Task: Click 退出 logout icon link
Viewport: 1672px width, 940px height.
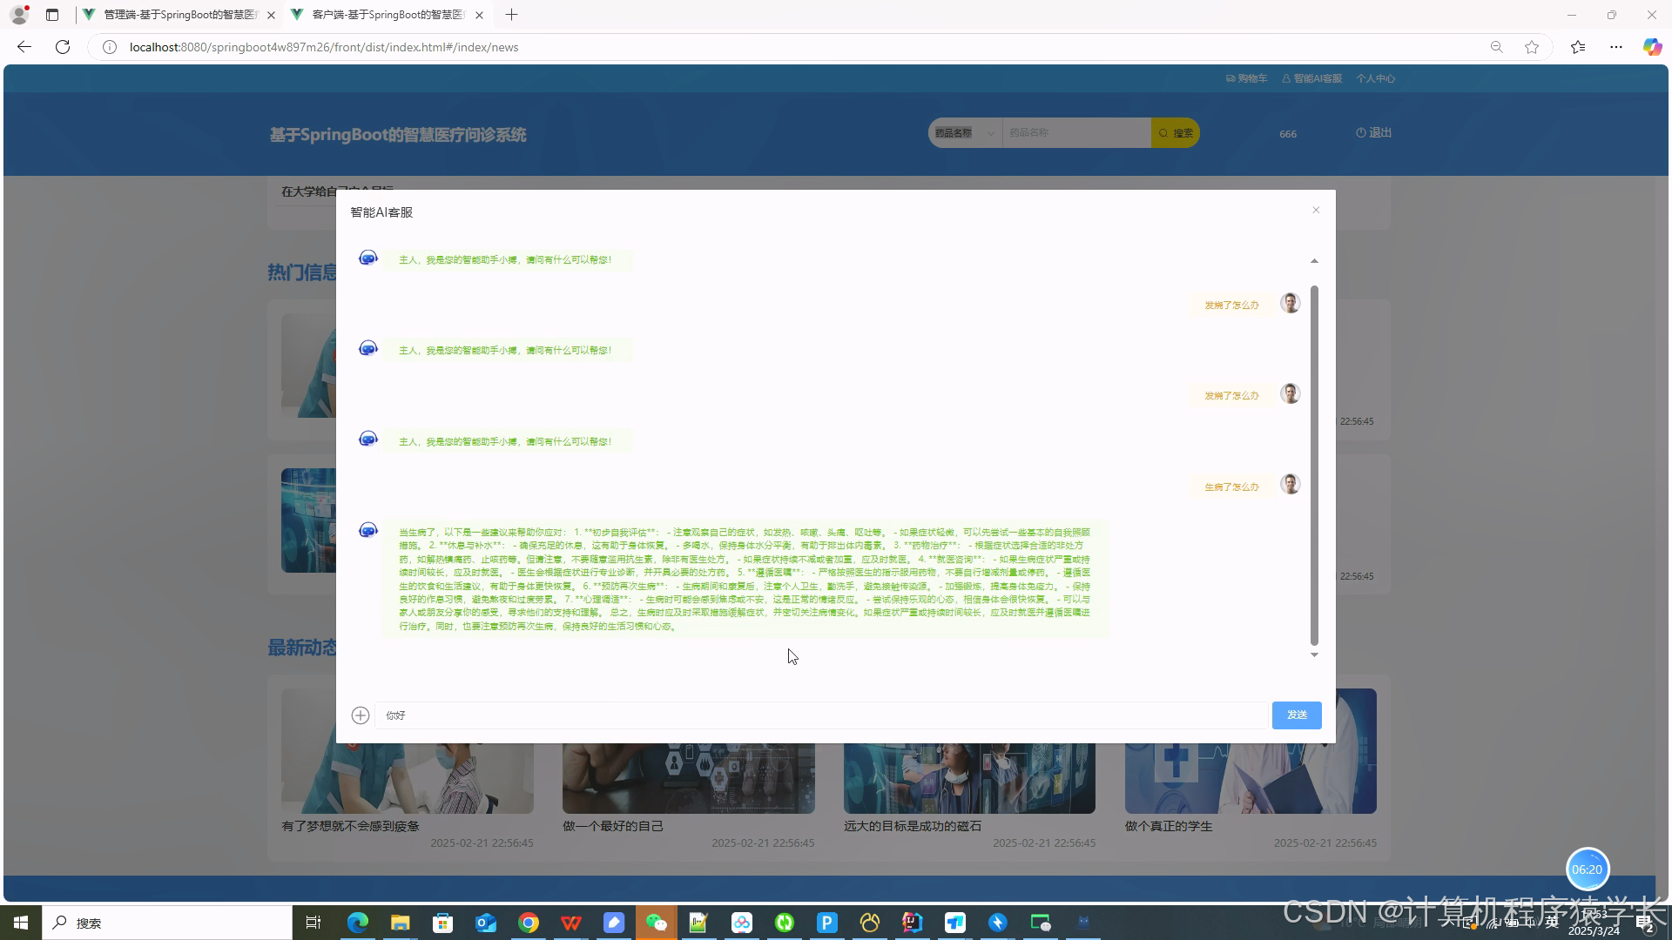Action: [x=1374, y=133]
